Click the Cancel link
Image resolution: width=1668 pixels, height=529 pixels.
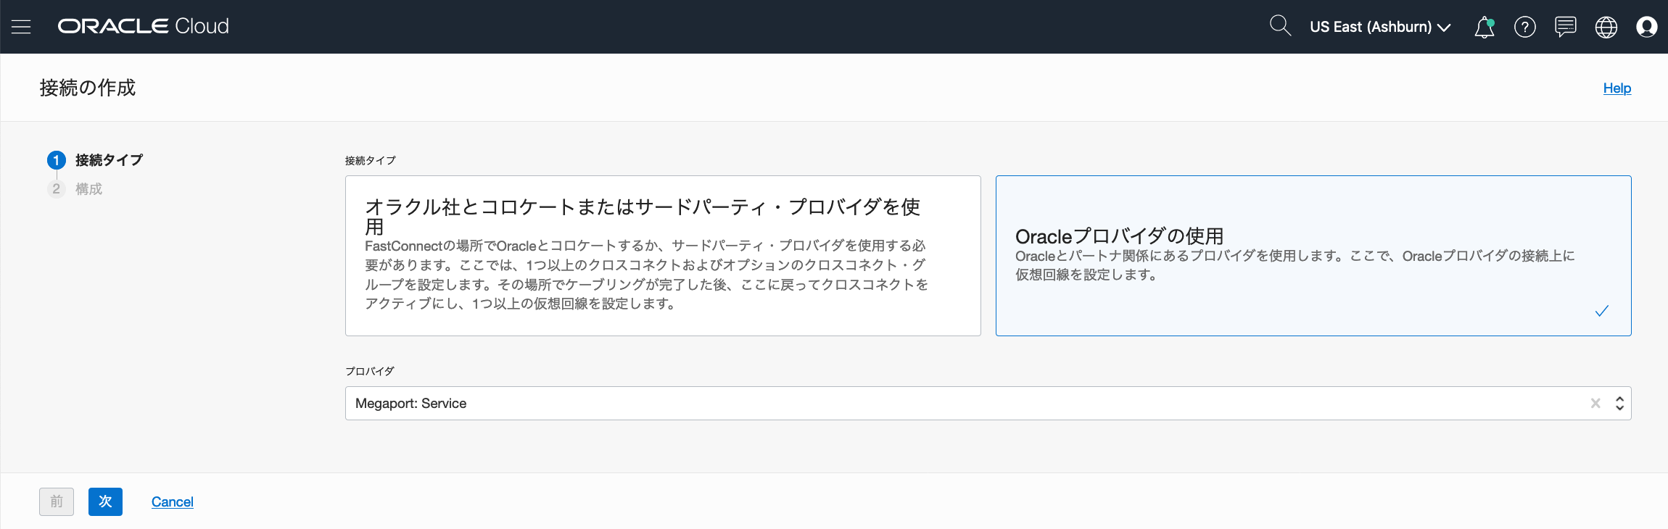[173, 502]
